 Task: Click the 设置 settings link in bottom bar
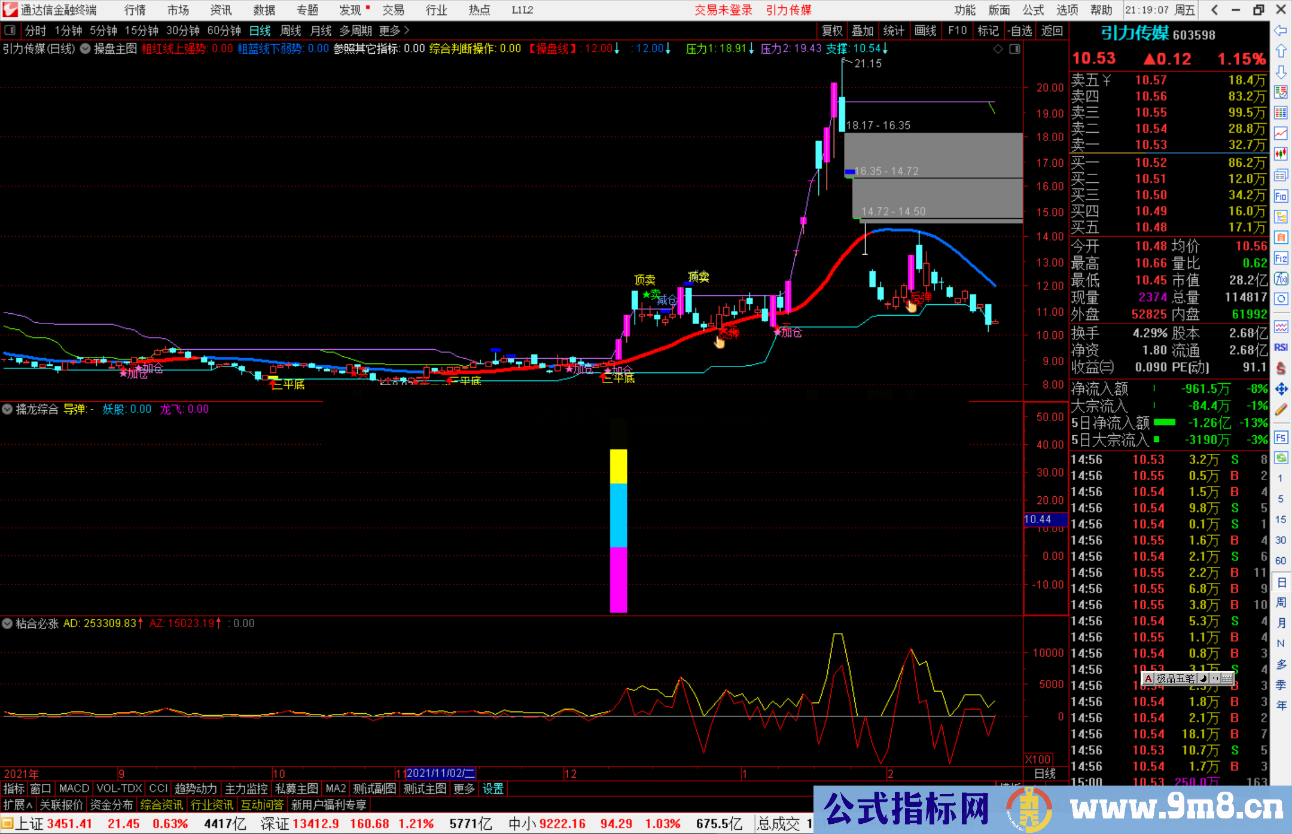493,789
